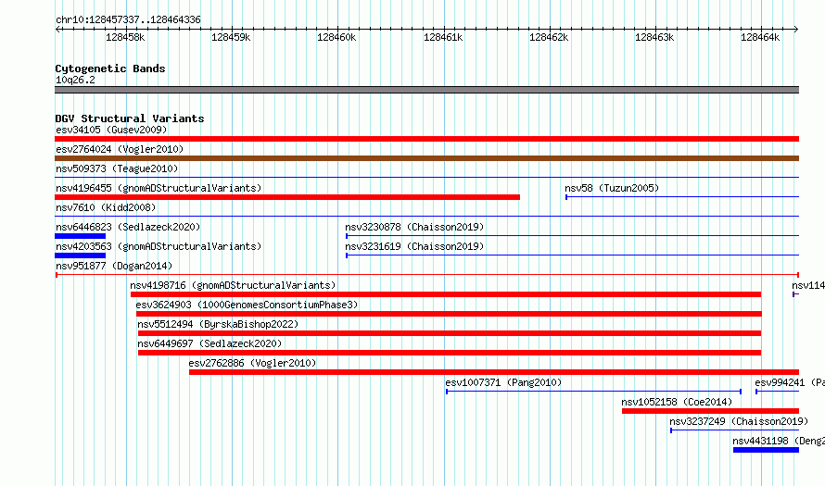825x486 pixels.
Task: Click the chr10:128457337..128464336 coordinates text
Action: [128, 20]
